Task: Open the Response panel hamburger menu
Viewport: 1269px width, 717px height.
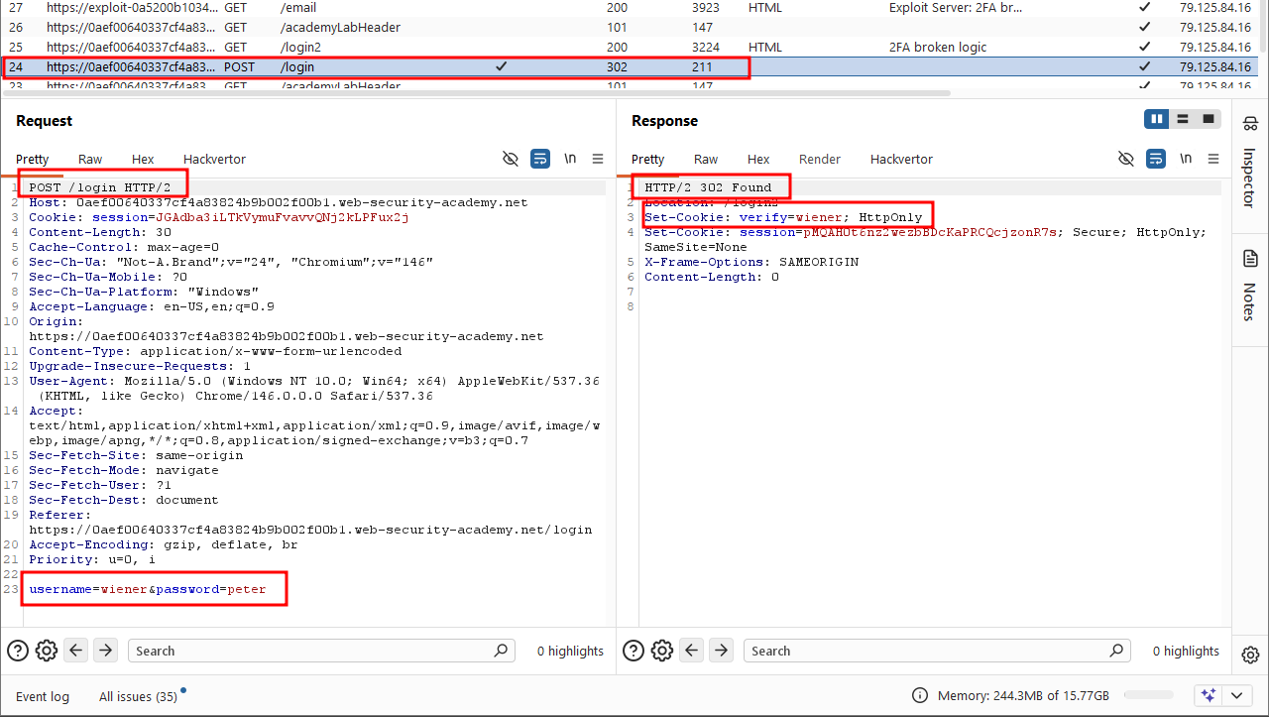Action: [1213, 159]
